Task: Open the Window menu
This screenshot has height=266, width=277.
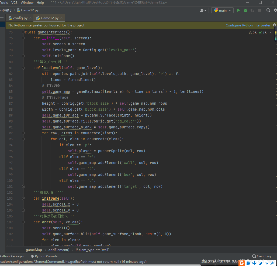Action: 27,3
